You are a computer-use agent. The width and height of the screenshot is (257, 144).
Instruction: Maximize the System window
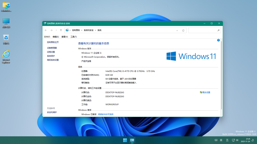pyautogui.click(x=212, y=23)
